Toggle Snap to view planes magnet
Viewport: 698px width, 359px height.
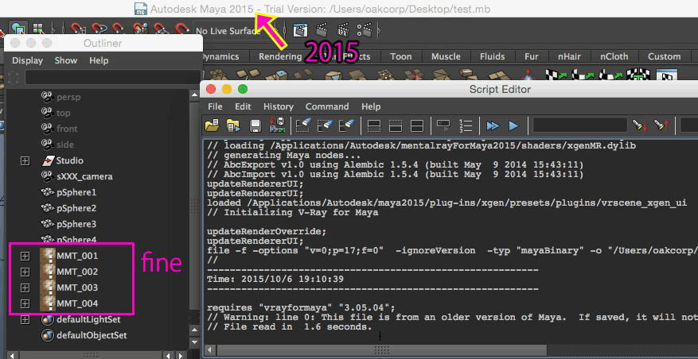pyautogui.click(x=160, y=30)
